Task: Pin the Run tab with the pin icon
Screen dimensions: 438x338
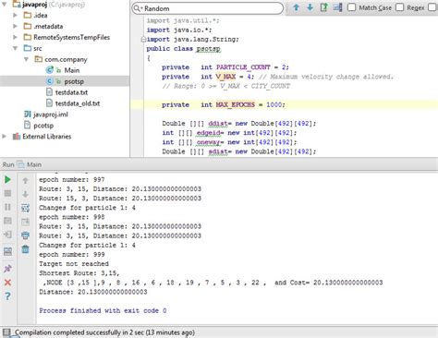Action: tap(7, 269)
